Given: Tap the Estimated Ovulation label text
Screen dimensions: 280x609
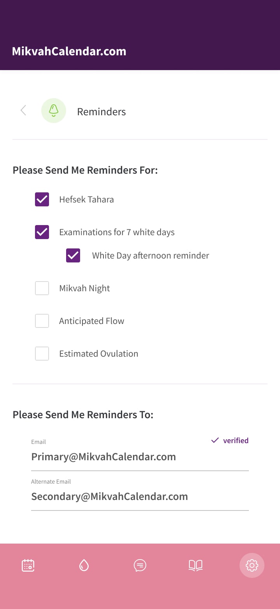Looking at the screenshot, I should click(98, 354).
